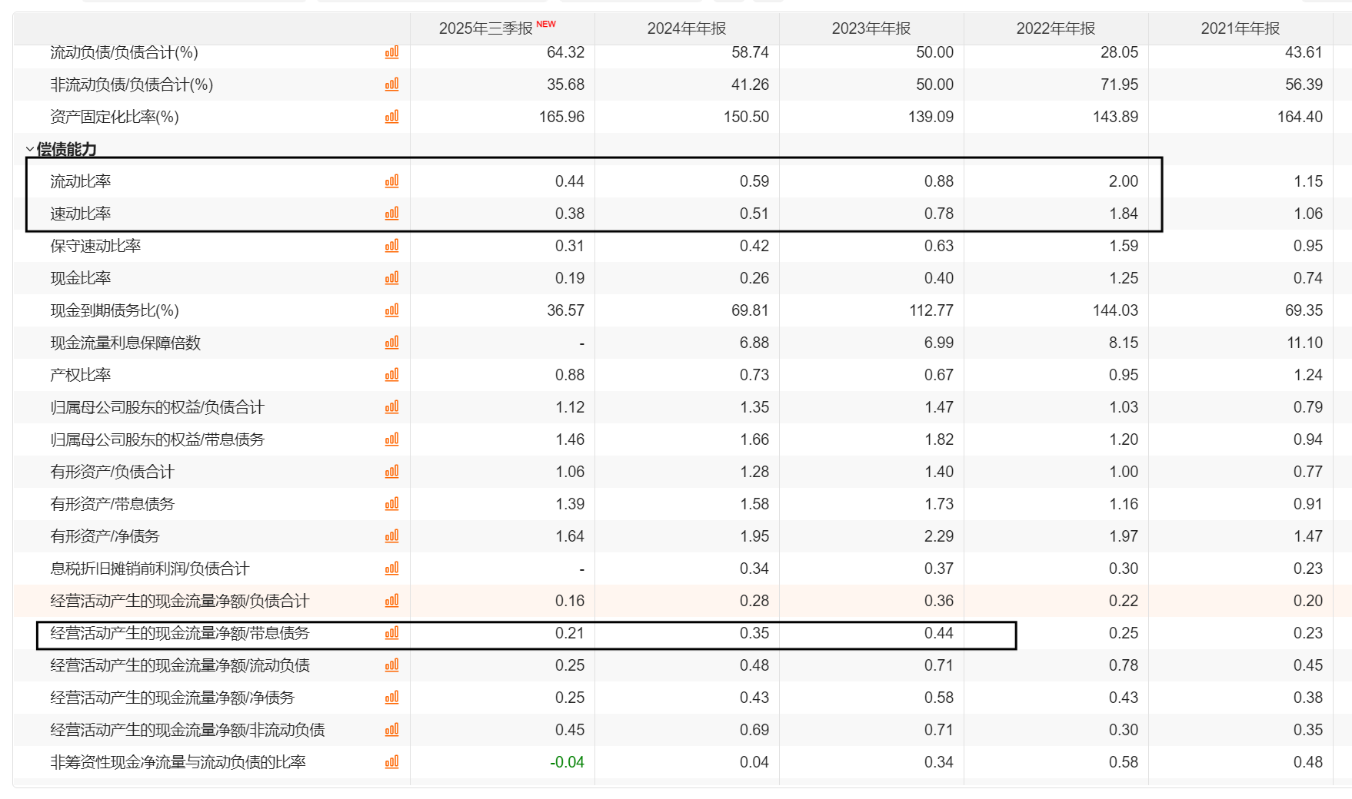1352x799 pixels.
Task: Select the 息税折旧摊销前利润/负债合计 row label
Action: 149,569
